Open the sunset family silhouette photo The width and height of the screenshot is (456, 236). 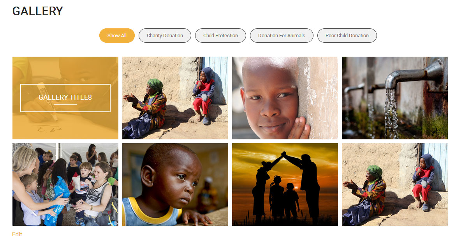tap(285, 184)
